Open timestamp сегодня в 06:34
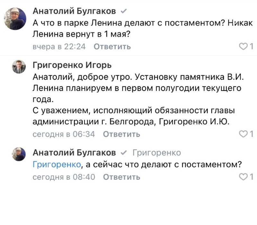Image resolution: width=257 pixels, height=225 pixels. click(64, 134)
